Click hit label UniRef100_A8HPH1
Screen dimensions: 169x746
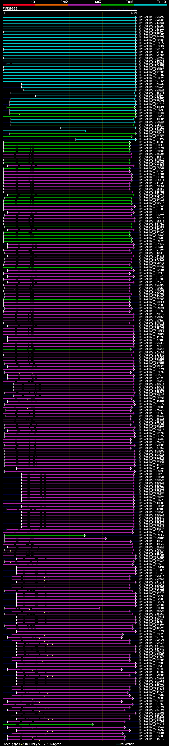pos(151,608)
